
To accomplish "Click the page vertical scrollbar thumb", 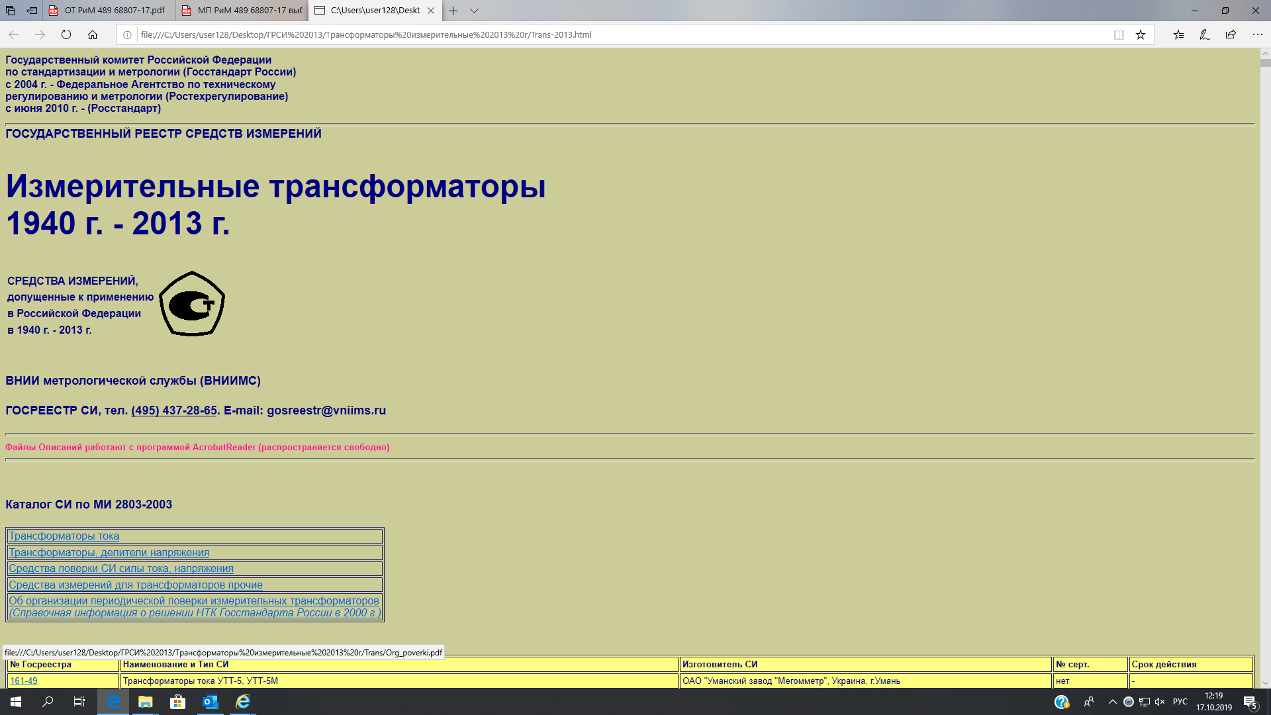I will [1265, 63].
